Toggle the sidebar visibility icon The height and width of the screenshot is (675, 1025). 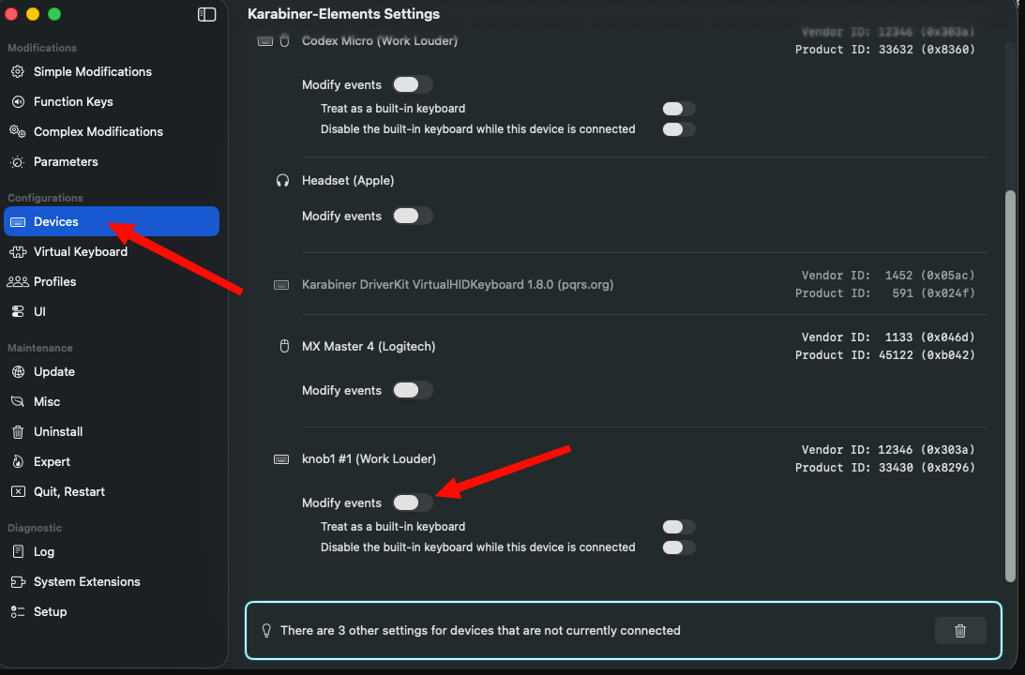pos(206,14)
